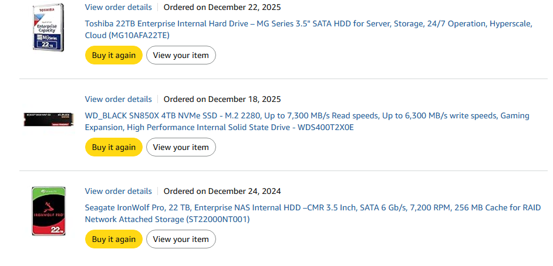Open the Seagate IronWolf Pro 22 TB title link
This screenshot has width=553, height=266.
tap(313, 214)
